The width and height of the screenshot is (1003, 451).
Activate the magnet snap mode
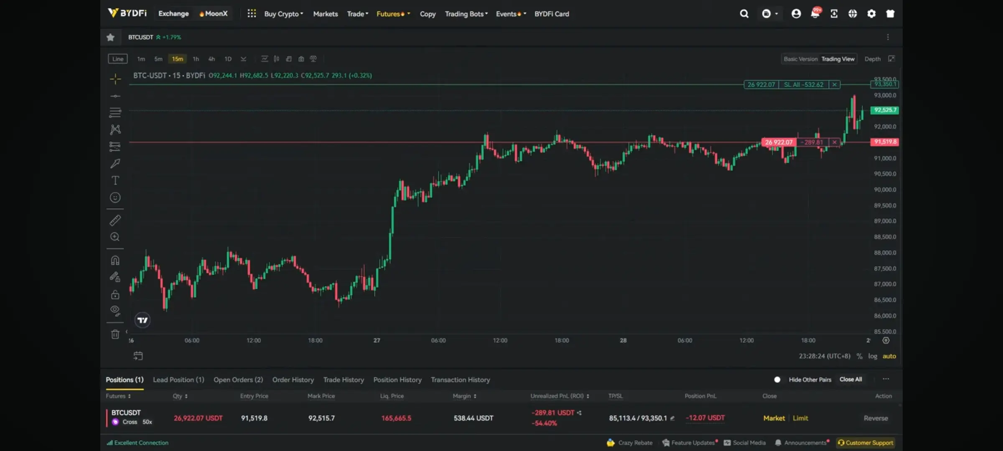115,261
